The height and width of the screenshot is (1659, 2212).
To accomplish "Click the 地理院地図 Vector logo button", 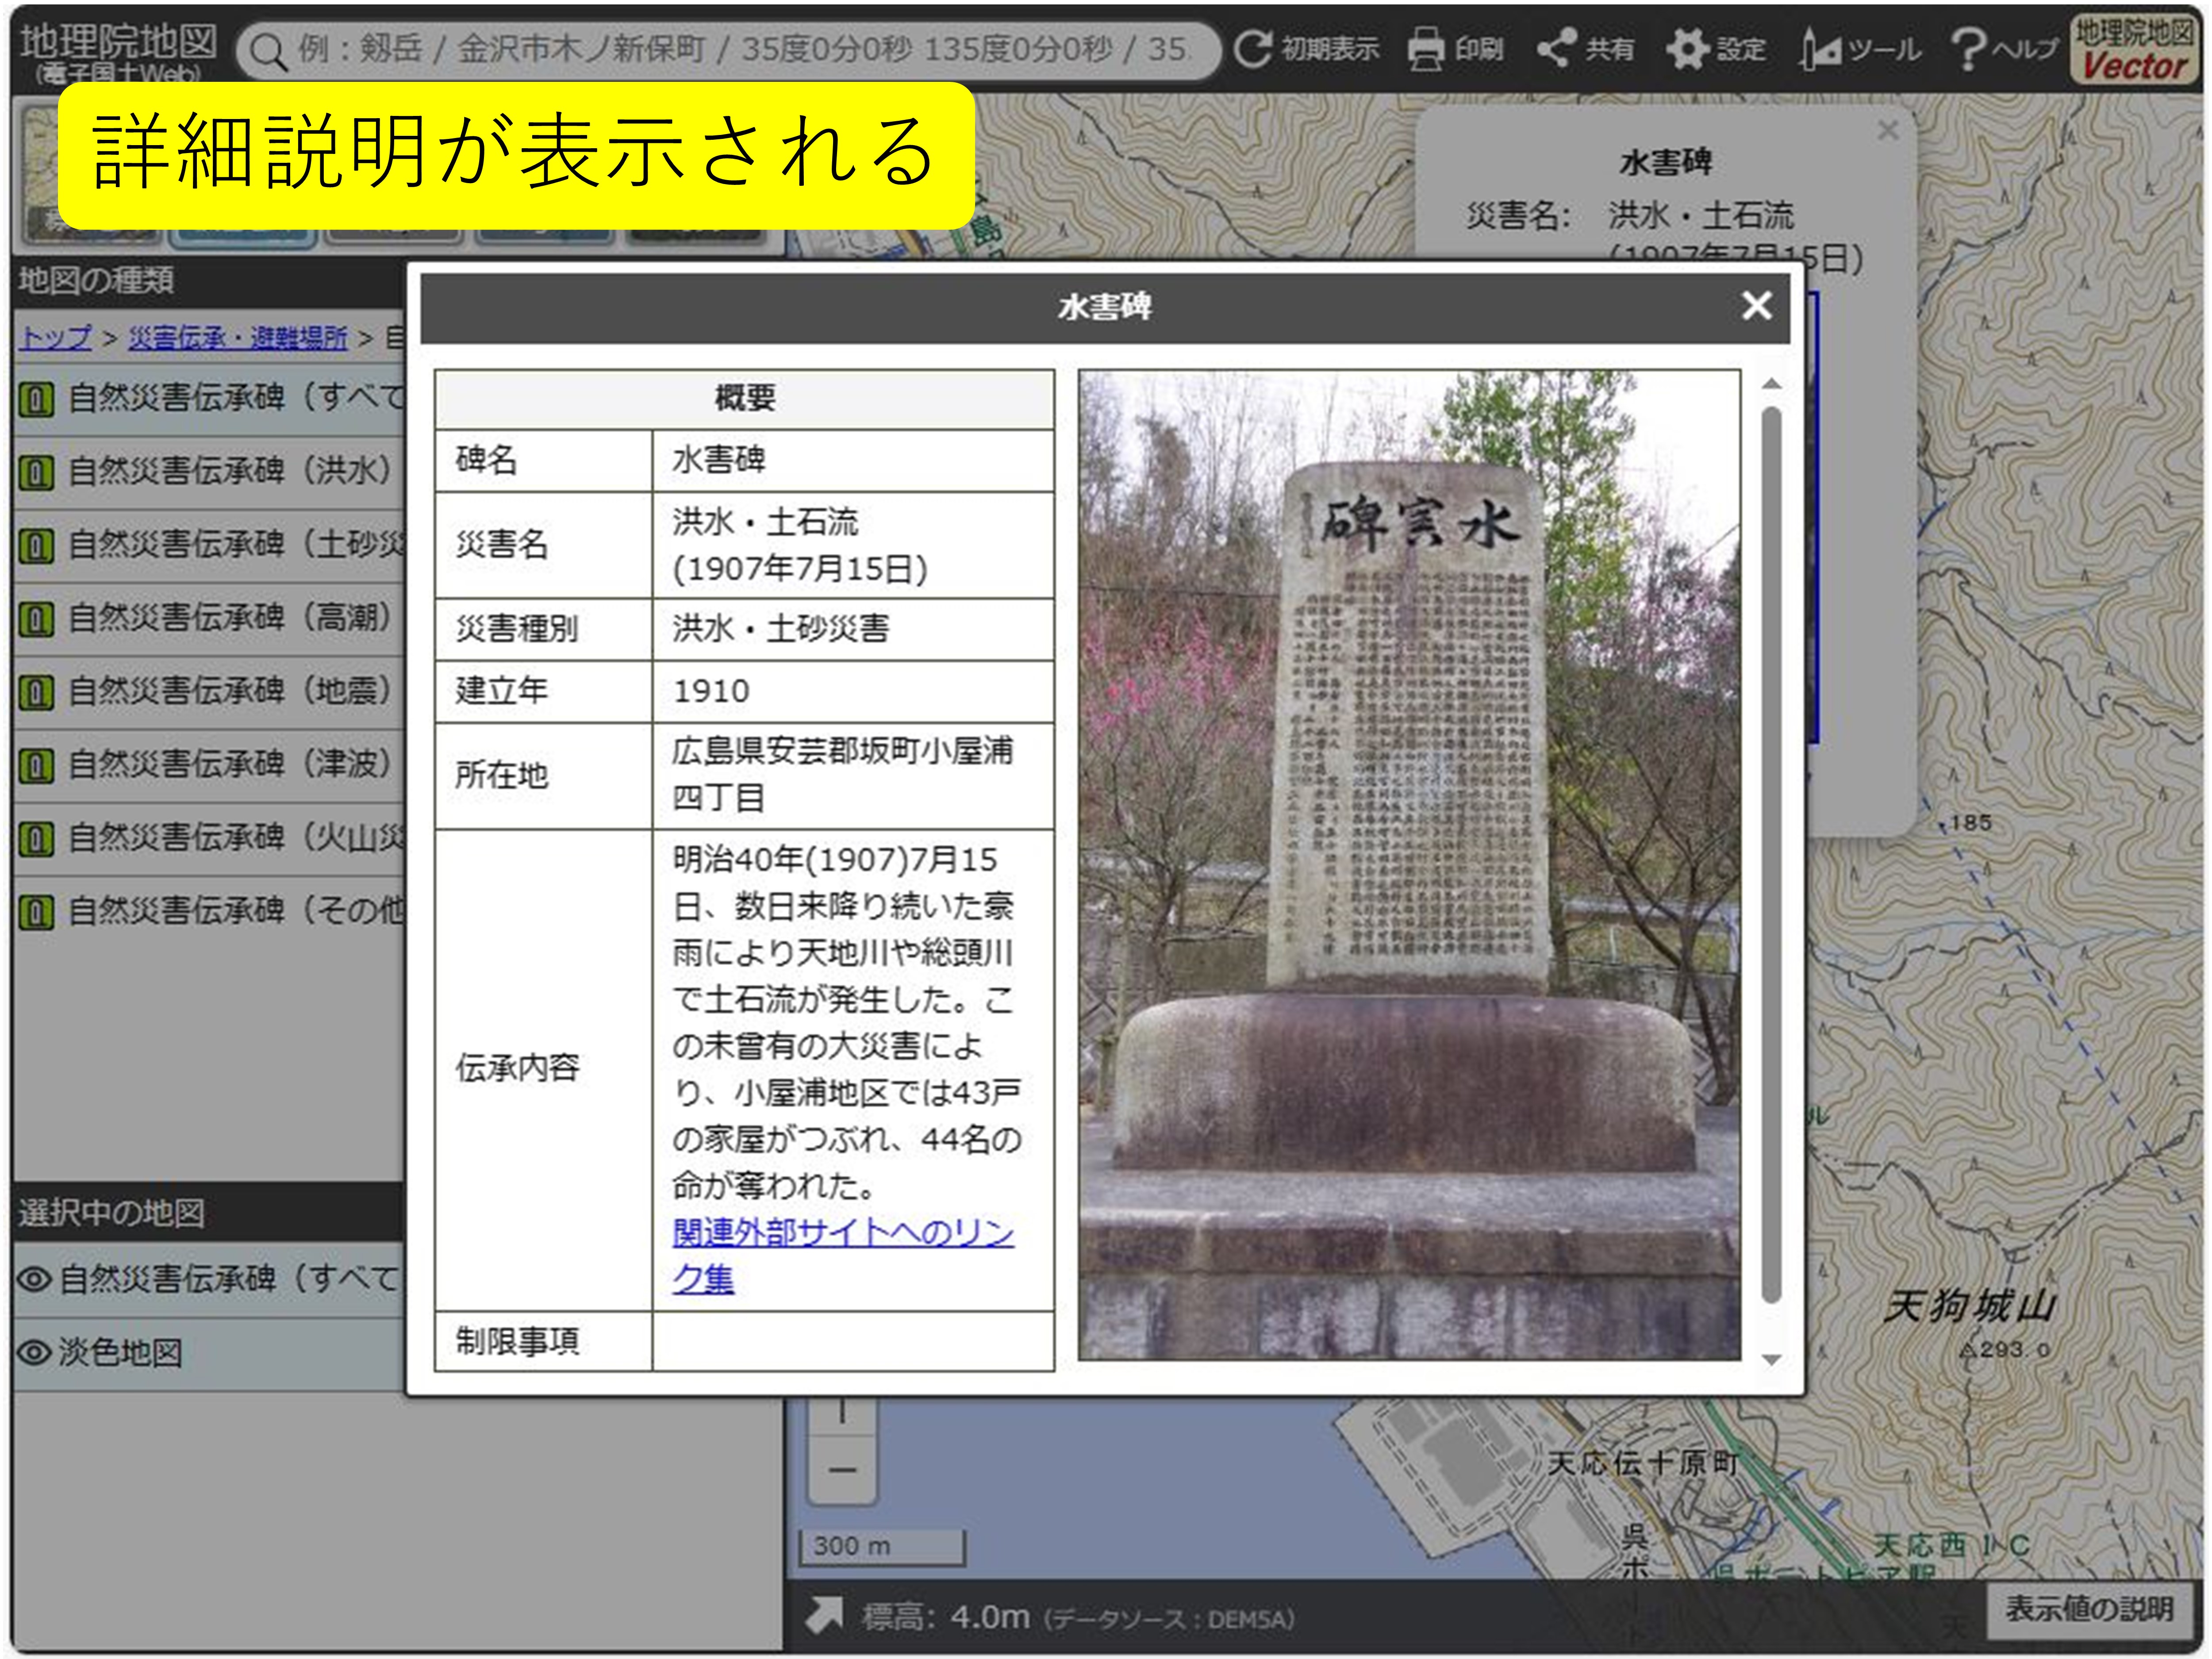I will point(2134,49).
